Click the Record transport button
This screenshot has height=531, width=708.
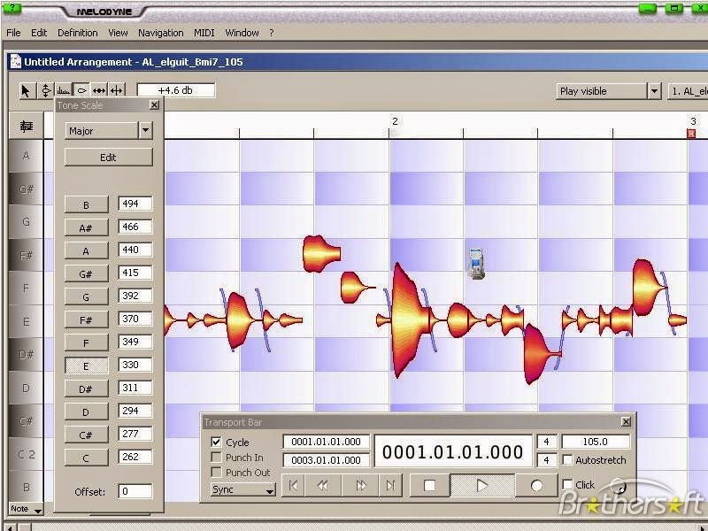coord(536,485)
